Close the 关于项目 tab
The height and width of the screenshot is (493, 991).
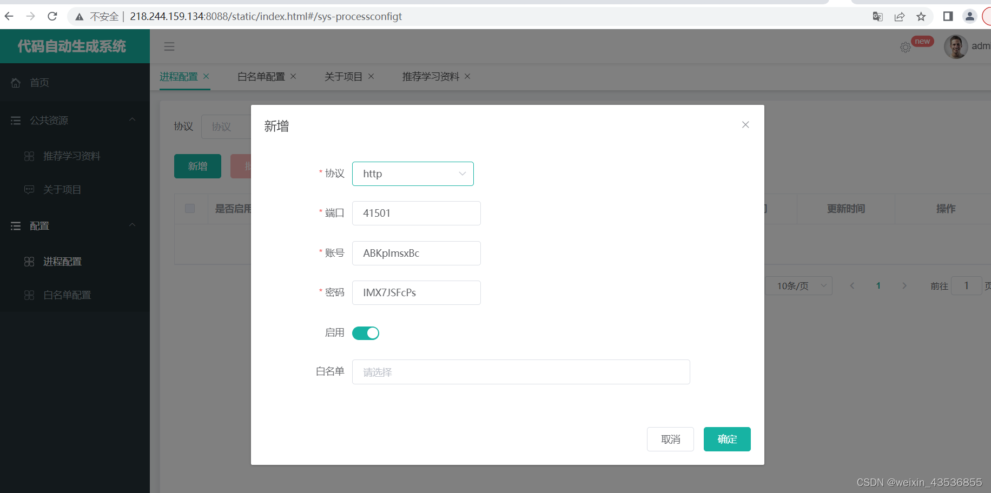point(371,76)
